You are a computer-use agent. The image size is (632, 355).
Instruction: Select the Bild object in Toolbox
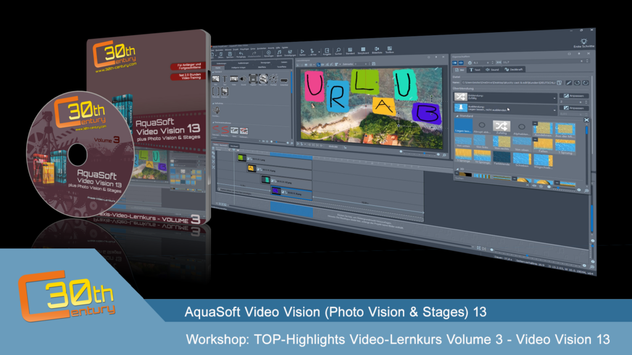pyautogui.click(x=215, y=78)
